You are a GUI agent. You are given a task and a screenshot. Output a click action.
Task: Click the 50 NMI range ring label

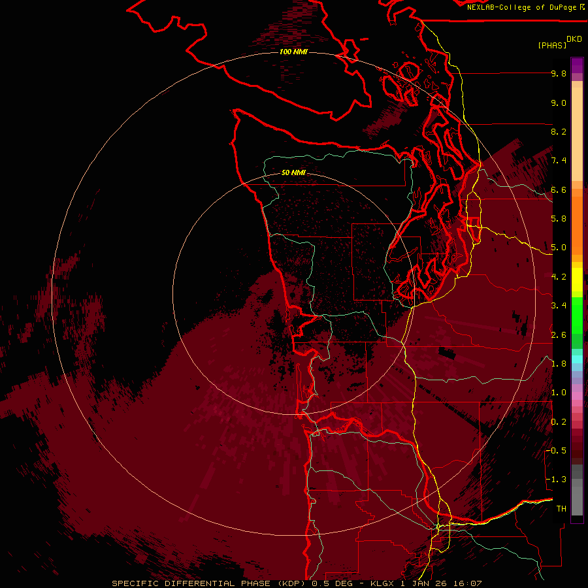[293, 172]
